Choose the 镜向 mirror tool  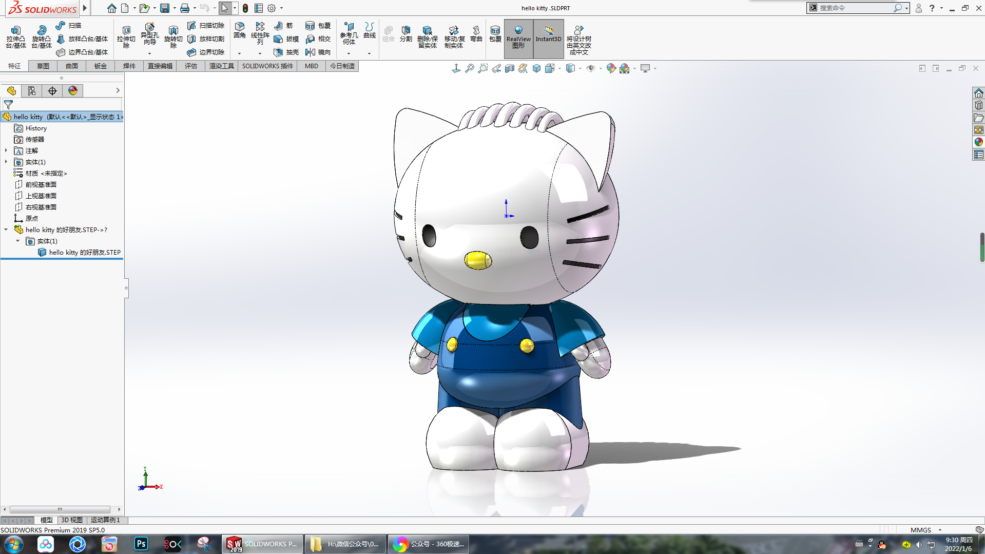click(x=318, y=52)
